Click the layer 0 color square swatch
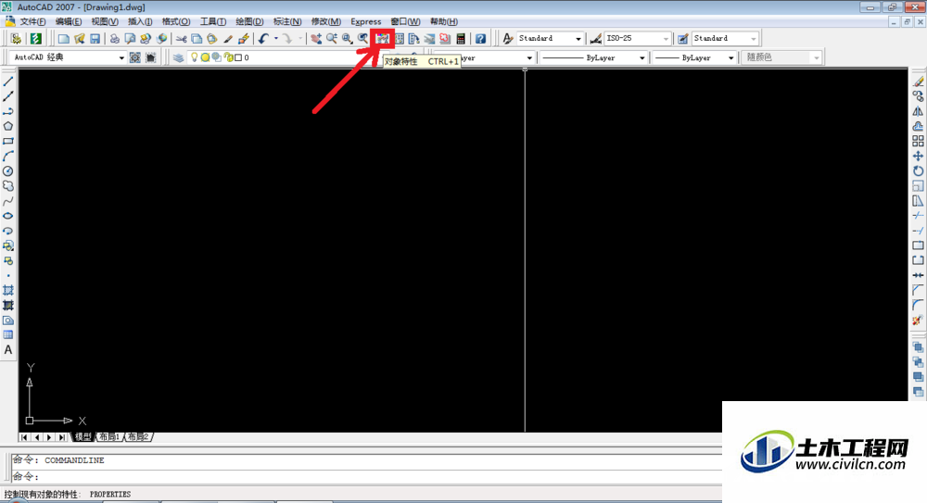Screen dimensions: 927x503 point(238,57)
